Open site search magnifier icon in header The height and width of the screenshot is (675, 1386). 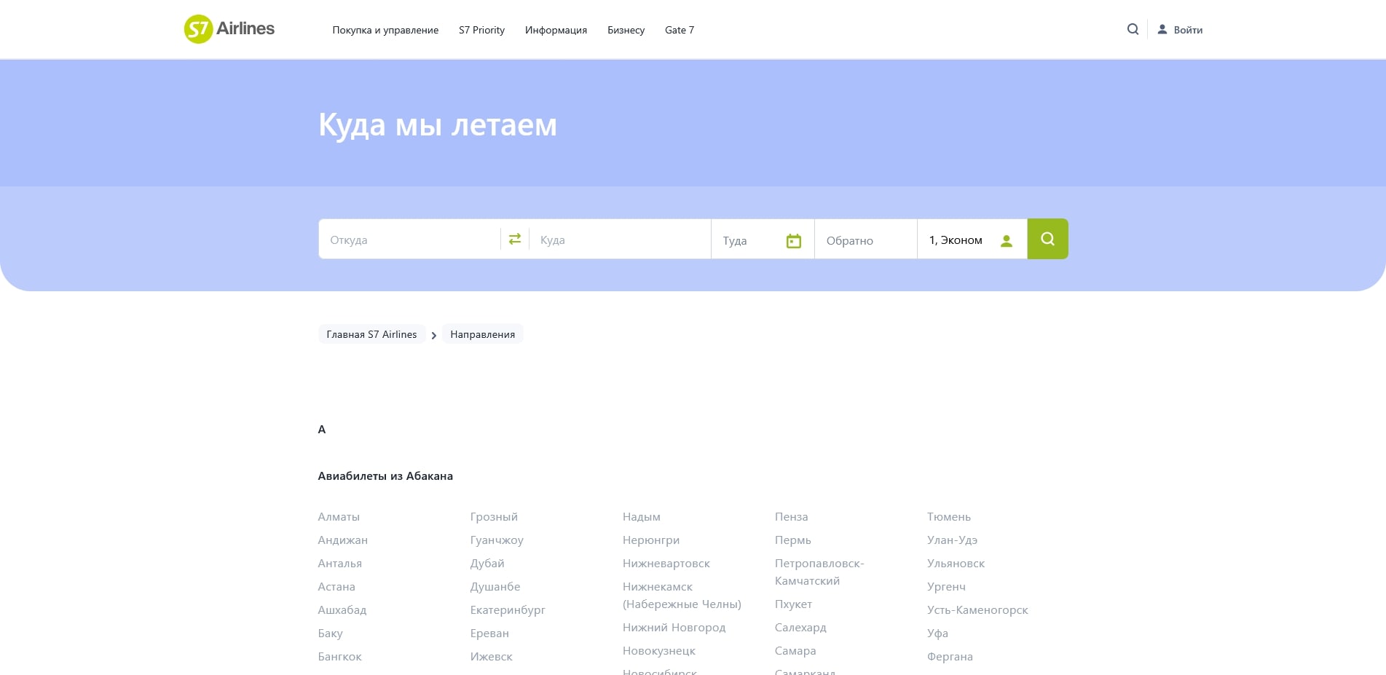click(x=1133, y=29)
